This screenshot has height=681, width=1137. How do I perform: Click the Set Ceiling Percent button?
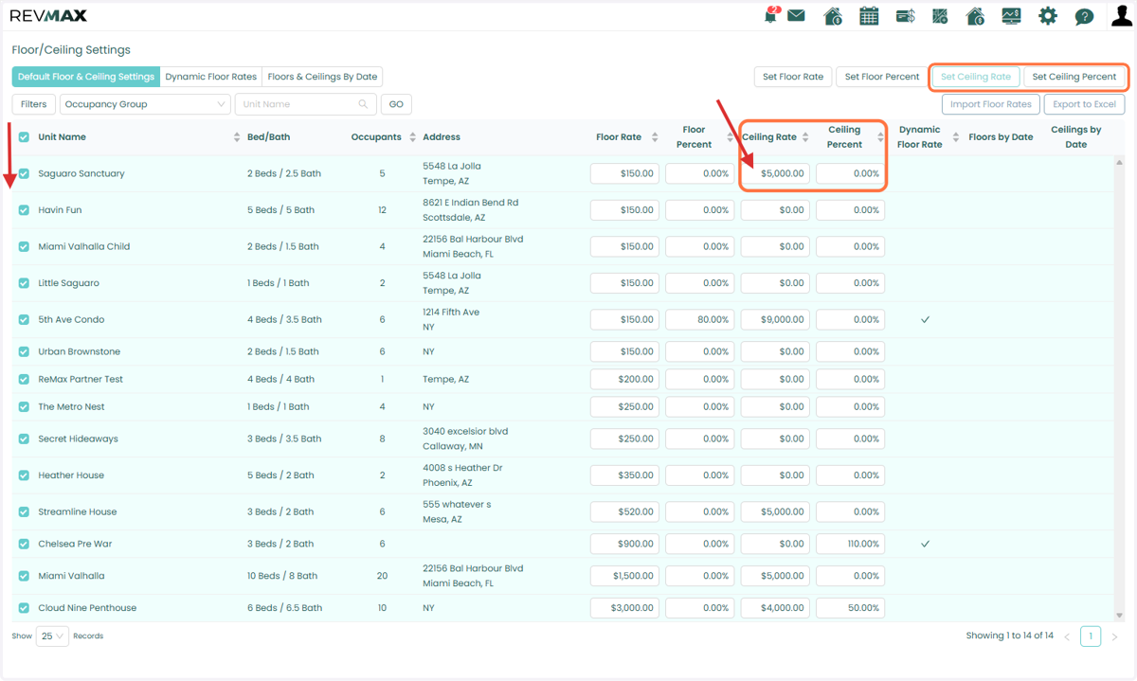coord(1074,77)
